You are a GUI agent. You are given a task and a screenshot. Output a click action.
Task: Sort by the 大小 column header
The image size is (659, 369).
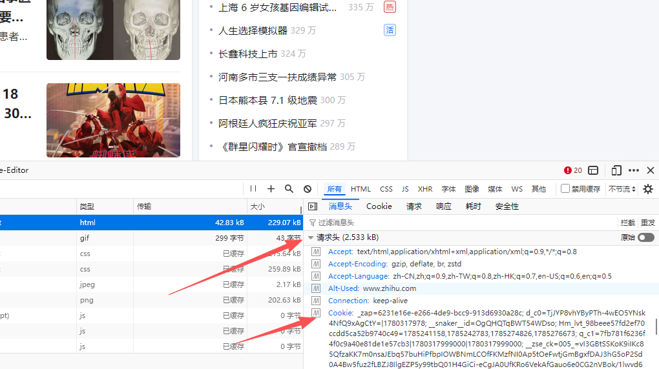coord(275,206)
